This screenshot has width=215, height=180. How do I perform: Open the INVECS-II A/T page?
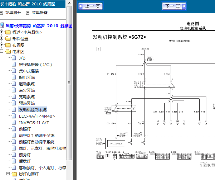(34, 123)
